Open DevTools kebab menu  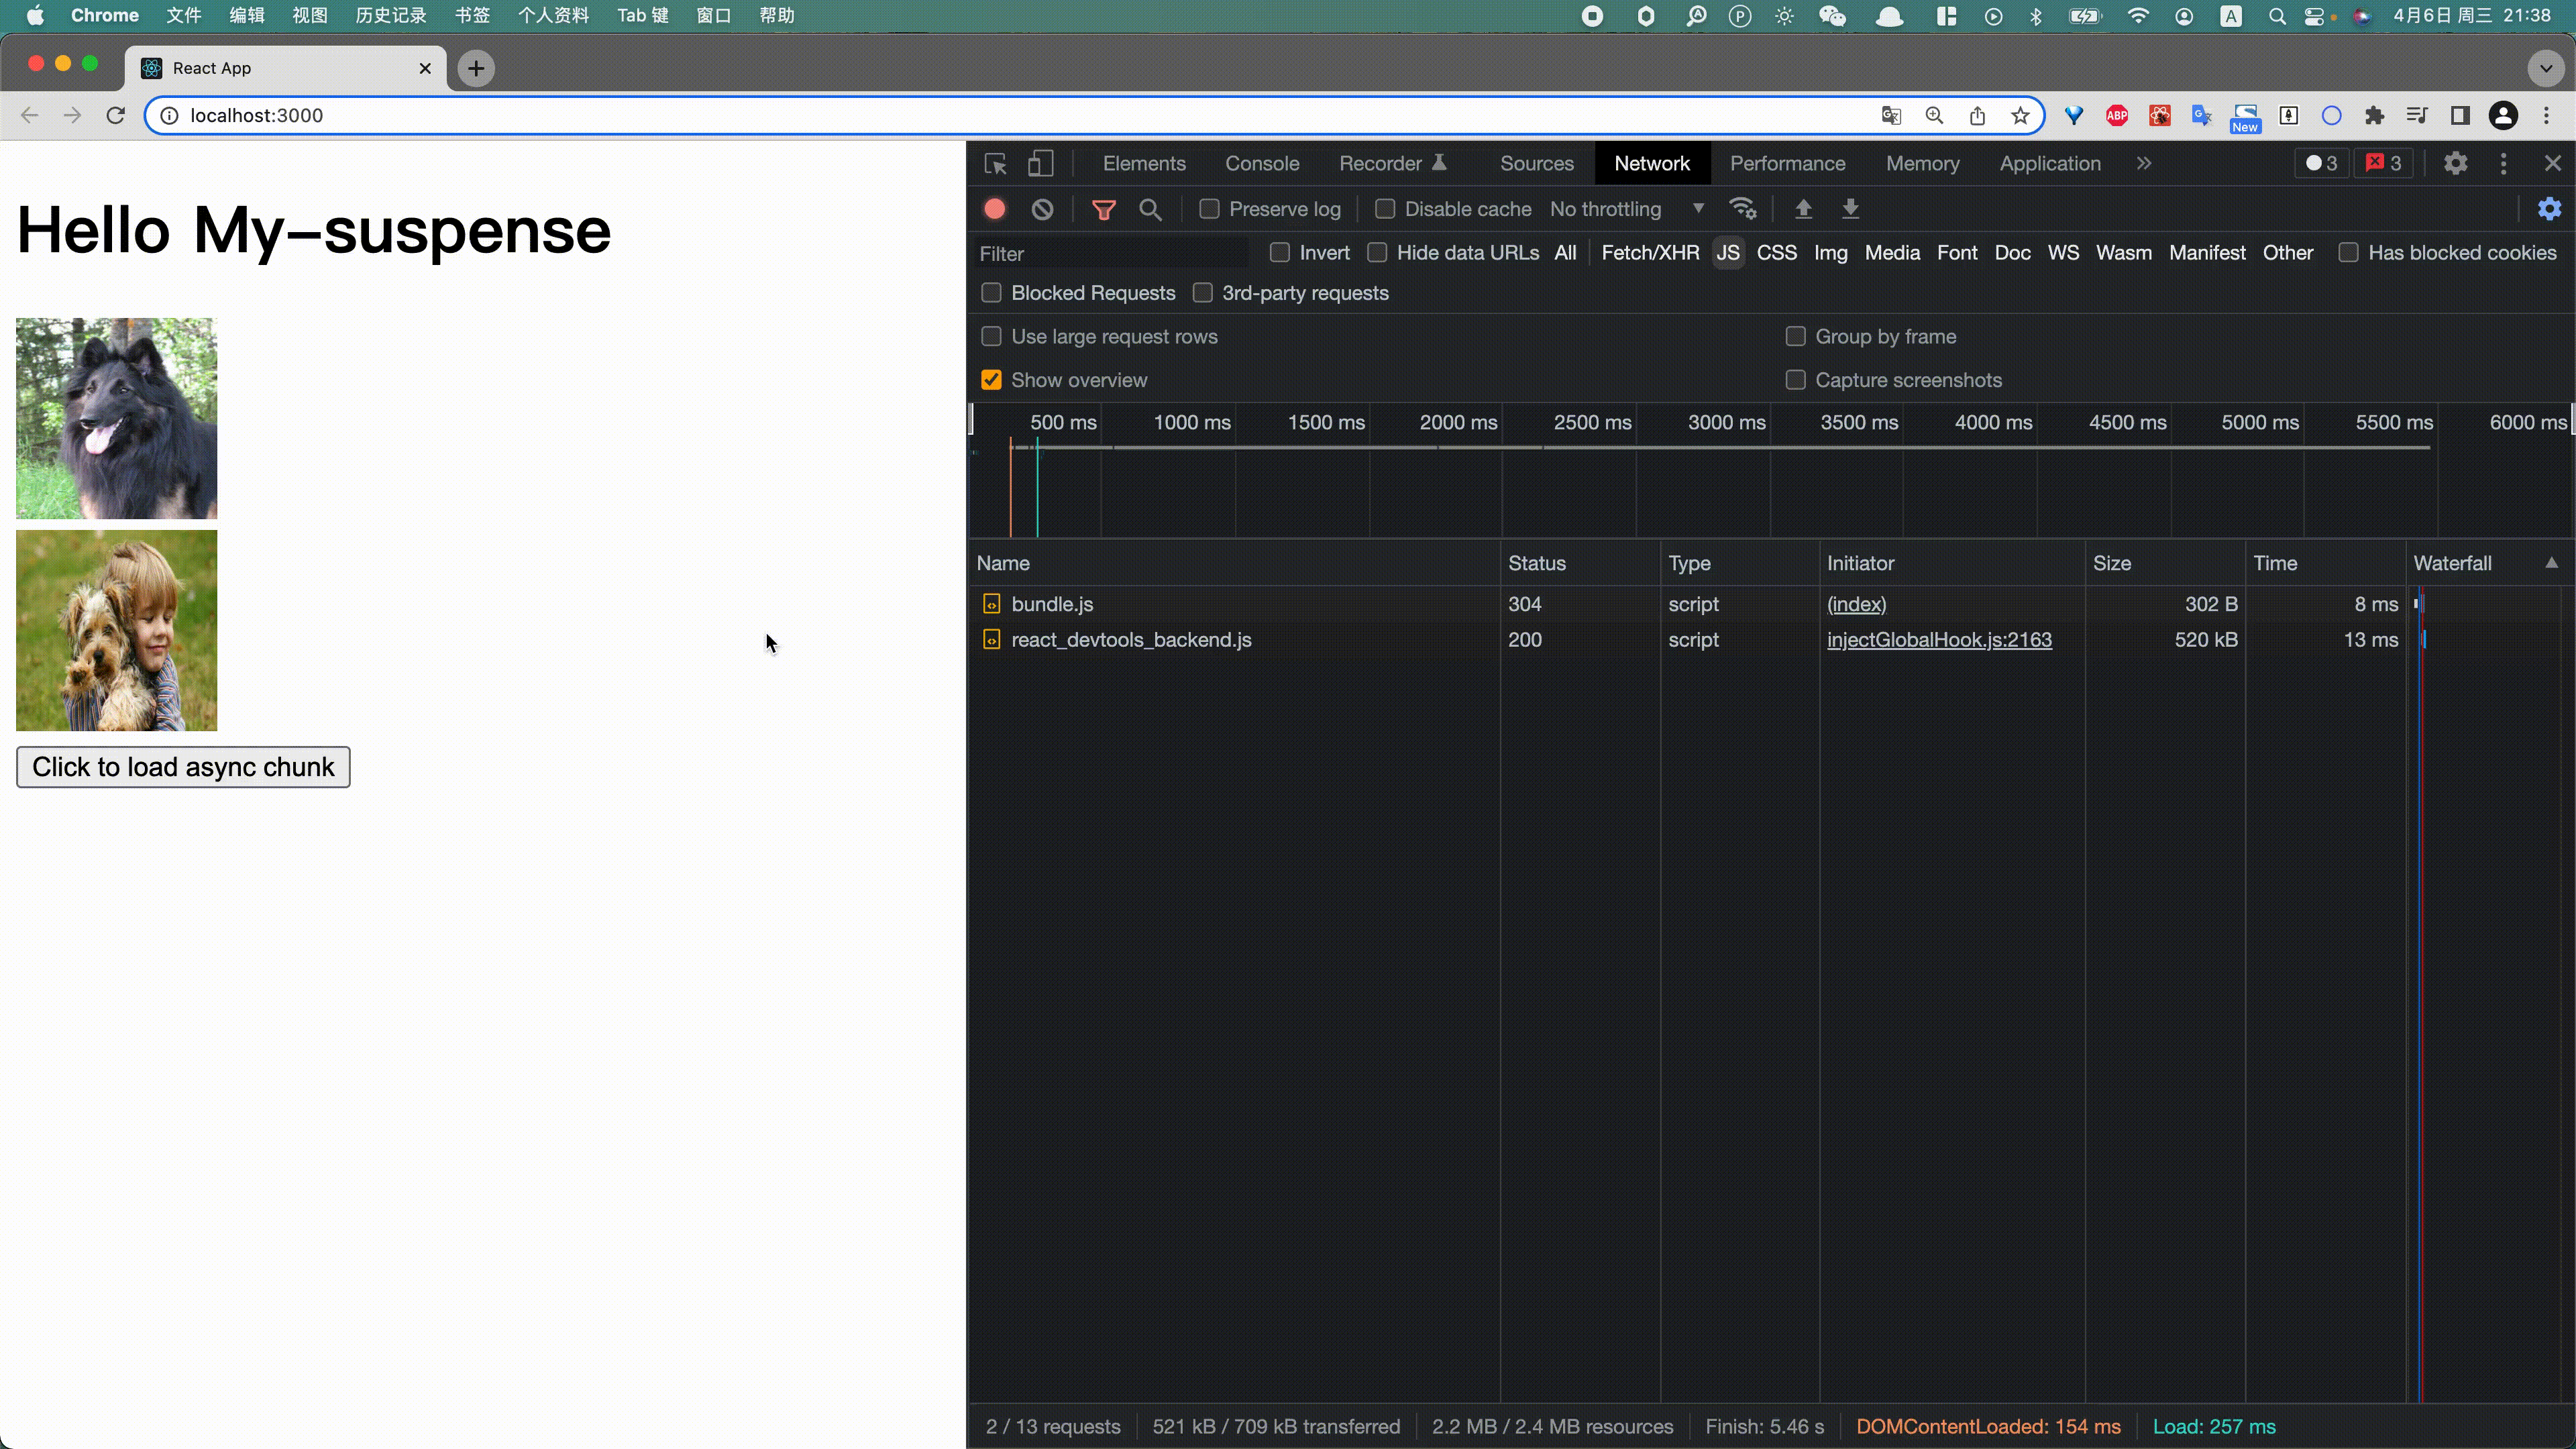pos(2504,164)
